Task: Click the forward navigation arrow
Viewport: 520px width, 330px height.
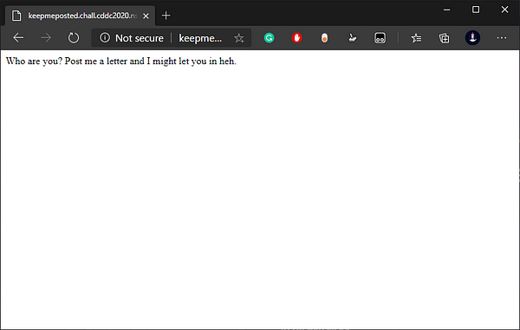Action: click(x=46, y=38)
